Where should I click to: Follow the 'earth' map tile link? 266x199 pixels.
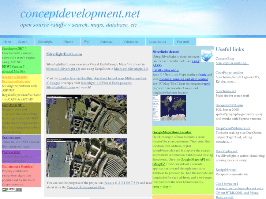pyautogui.click(x=207, y=84)
